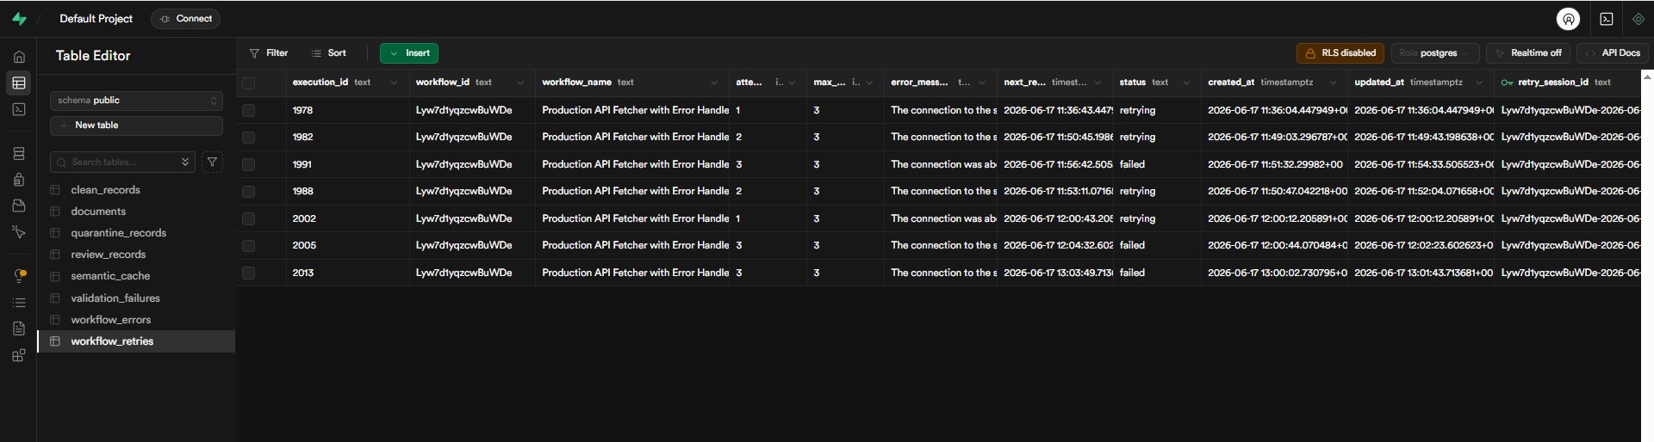
Task: Expand the Insert dropdown button
Action: coord(409,53)
